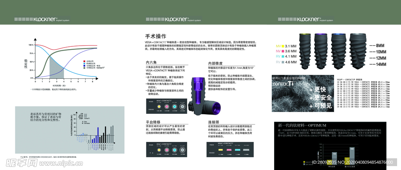Click the gray hex icon under 内六角
Viewport: 401px width, 170px height.
pos(182,106)
